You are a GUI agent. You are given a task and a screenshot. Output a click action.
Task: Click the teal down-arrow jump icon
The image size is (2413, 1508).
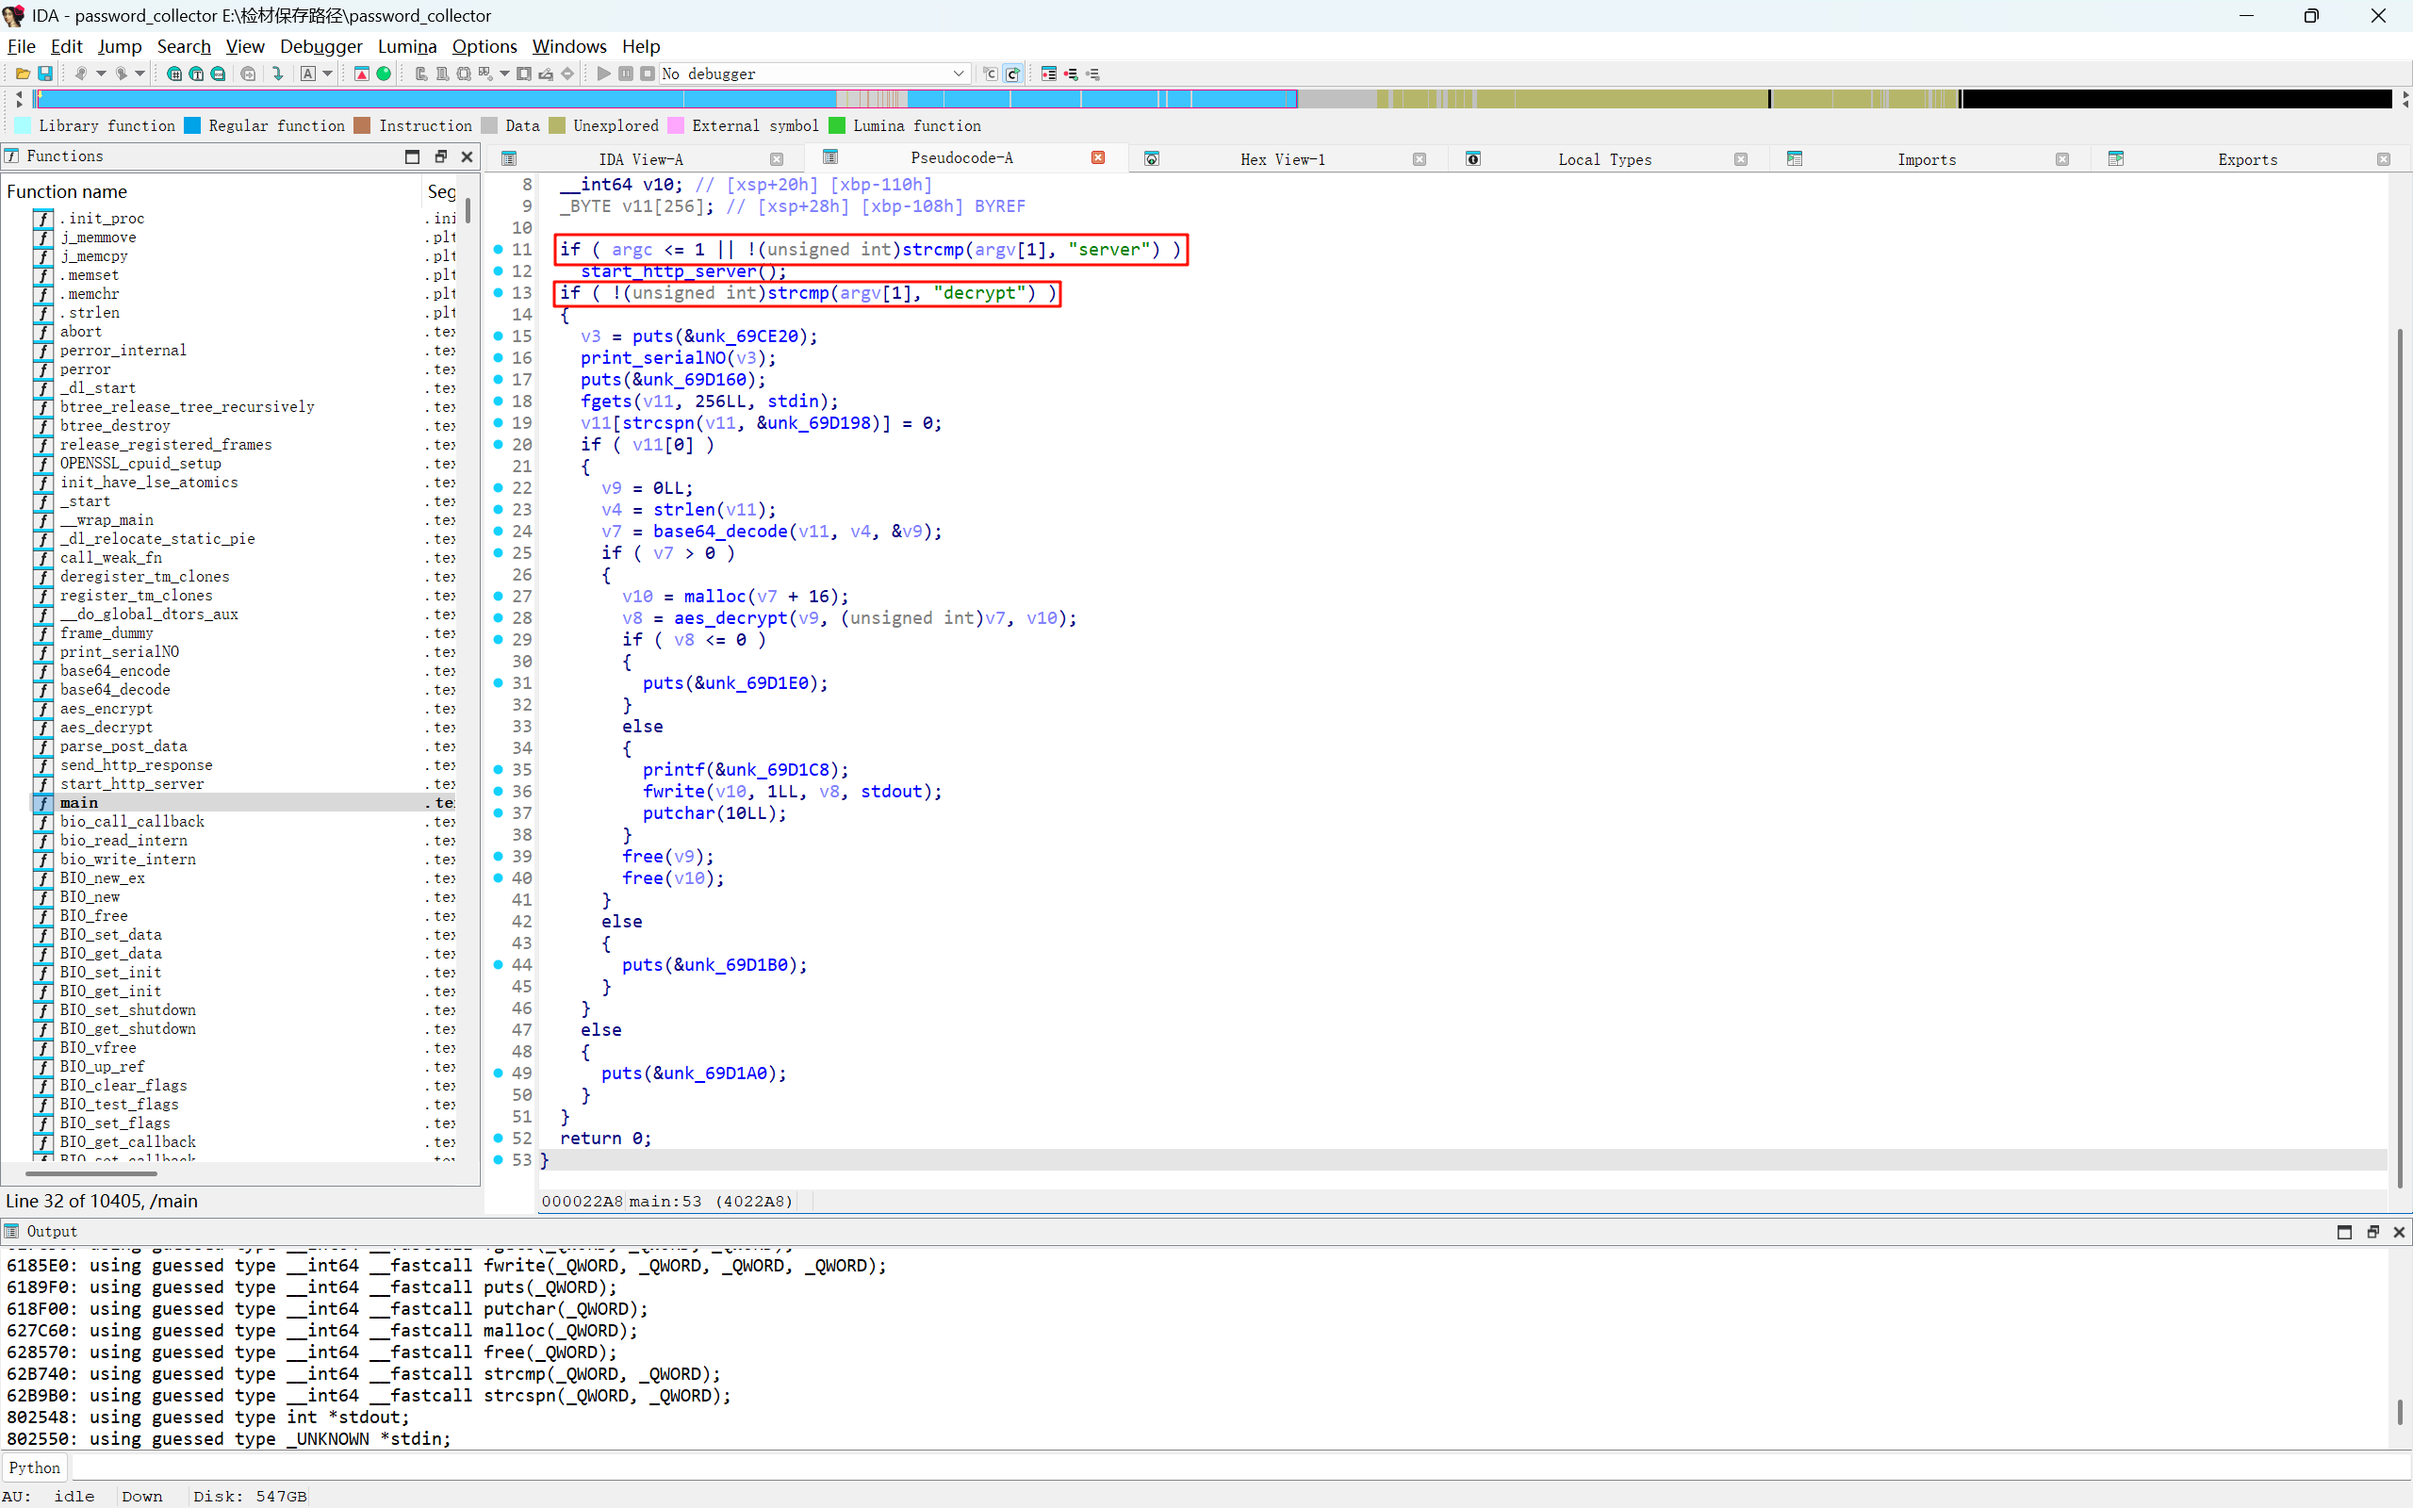tap(278, 74)
